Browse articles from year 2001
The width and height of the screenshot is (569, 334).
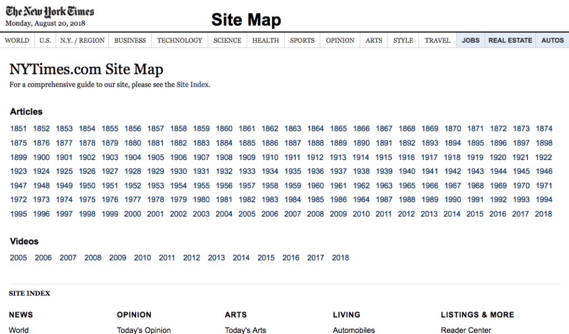156,214
